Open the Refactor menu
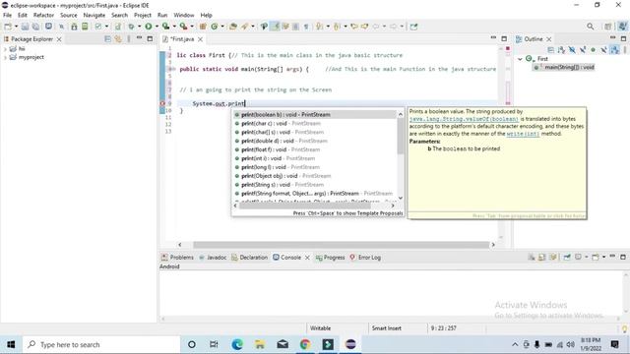This screenshot has width=630, height=354. coord(43,15)
